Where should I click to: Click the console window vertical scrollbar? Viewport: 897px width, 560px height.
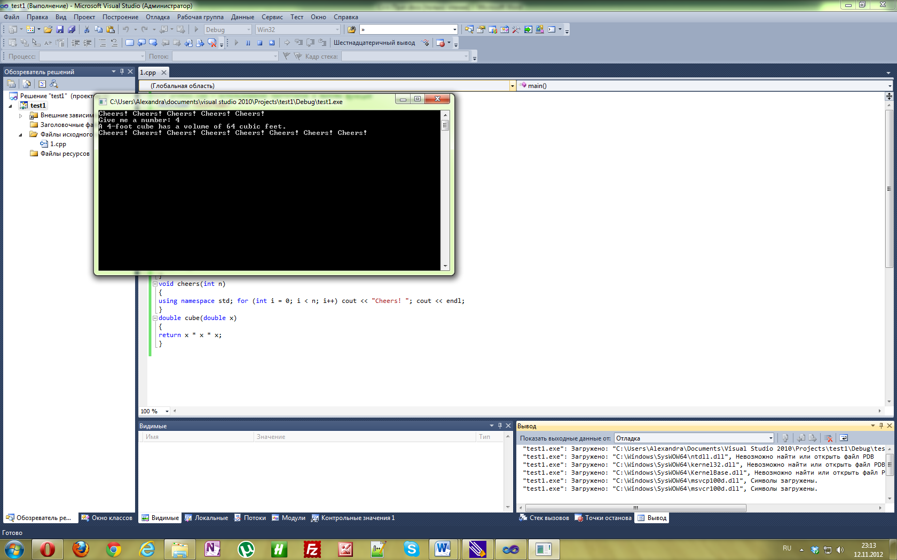pyautogui.click(x=445, y=190)
